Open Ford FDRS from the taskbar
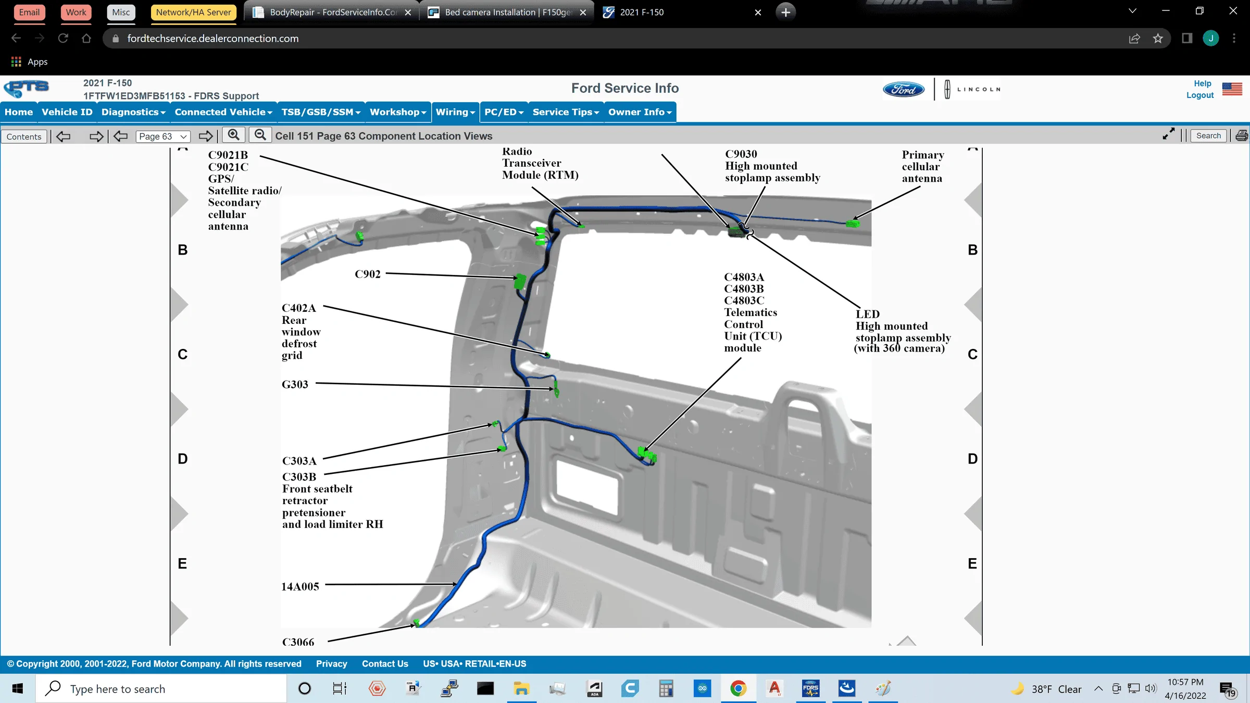The image size is (1250, 703). click(811, 688)
